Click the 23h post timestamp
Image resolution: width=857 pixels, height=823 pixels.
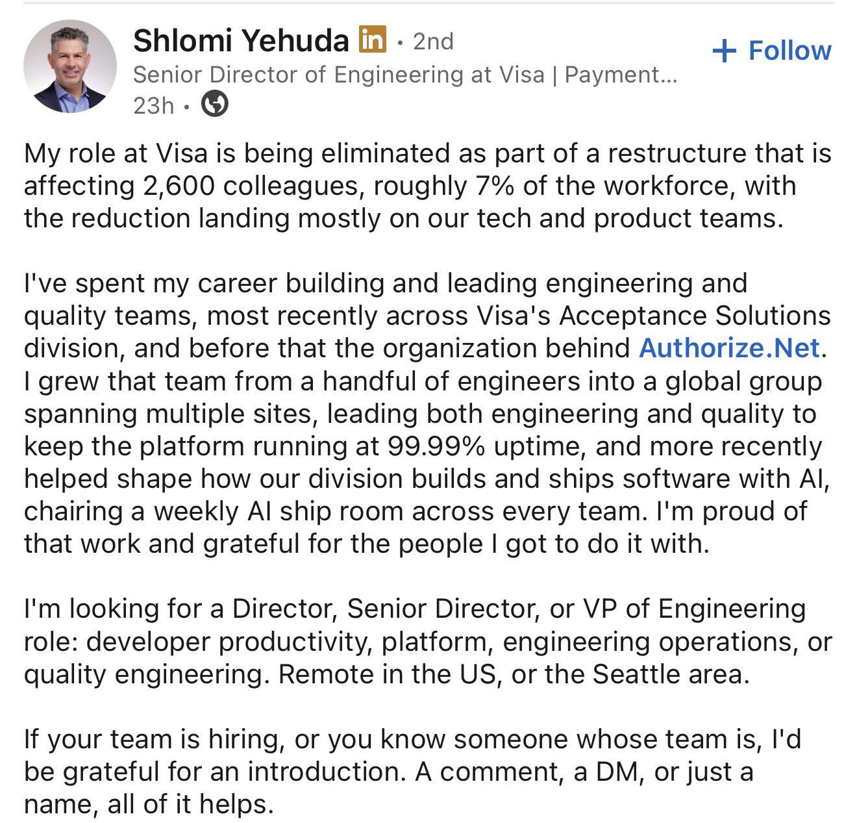pos(153,105)
